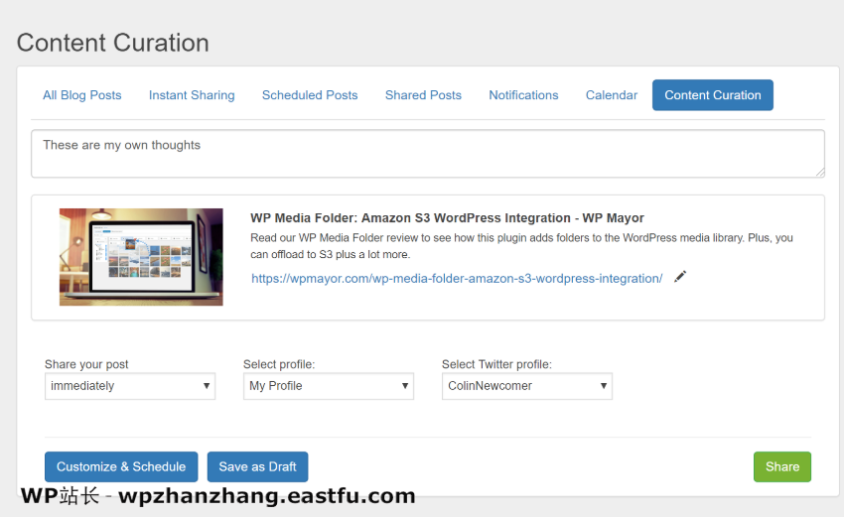
Task: Switch to the Instant Sharing tab
Action: [192, 95]
